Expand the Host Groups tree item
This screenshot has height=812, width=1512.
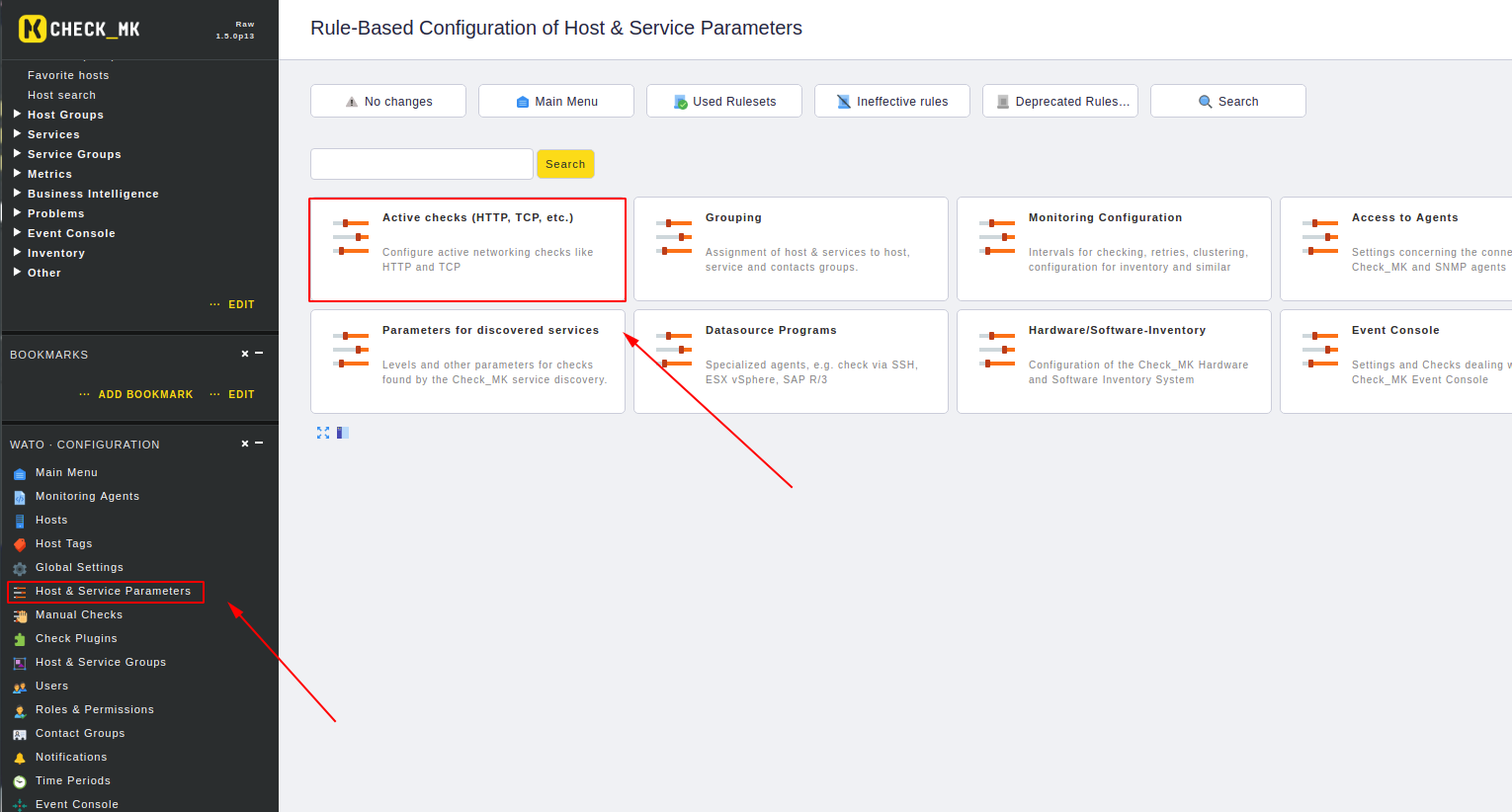(17, 114)
